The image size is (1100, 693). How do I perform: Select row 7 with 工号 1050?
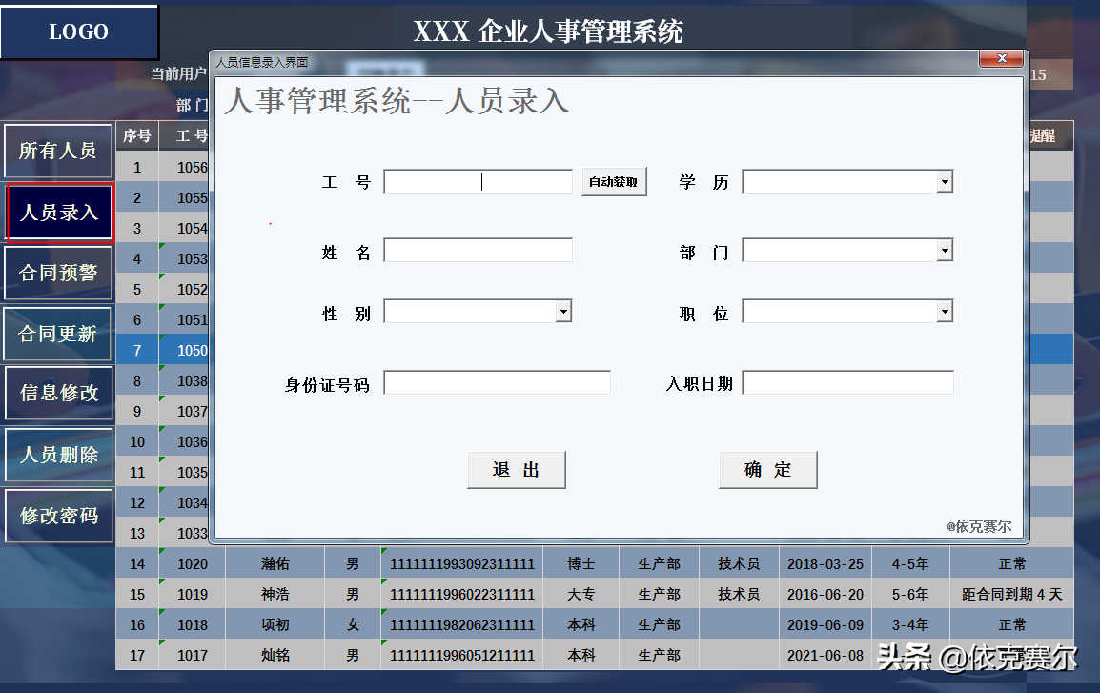point(162,350)
